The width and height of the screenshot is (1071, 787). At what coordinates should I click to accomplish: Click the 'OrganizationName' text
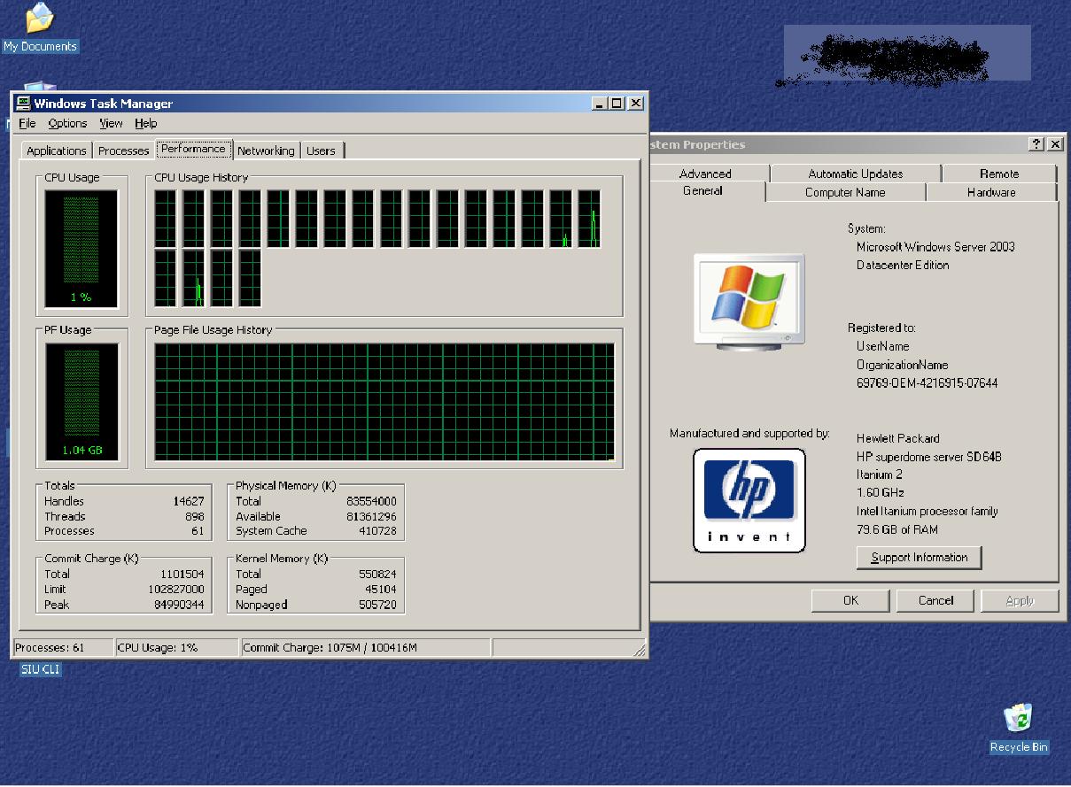(x=902, y=365)
